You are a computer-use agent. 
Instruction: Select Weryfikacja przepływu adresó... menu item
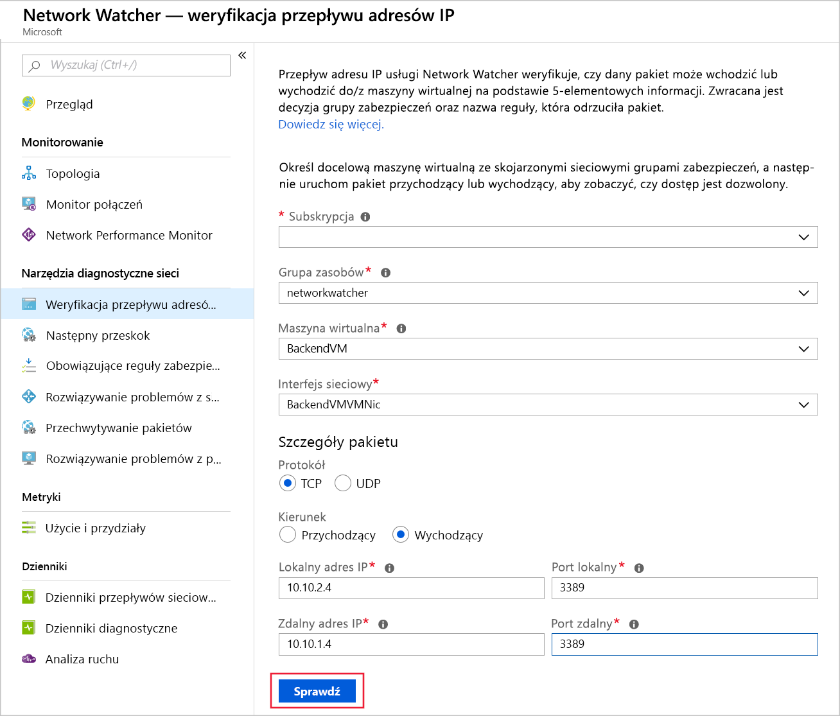(127, 304)
